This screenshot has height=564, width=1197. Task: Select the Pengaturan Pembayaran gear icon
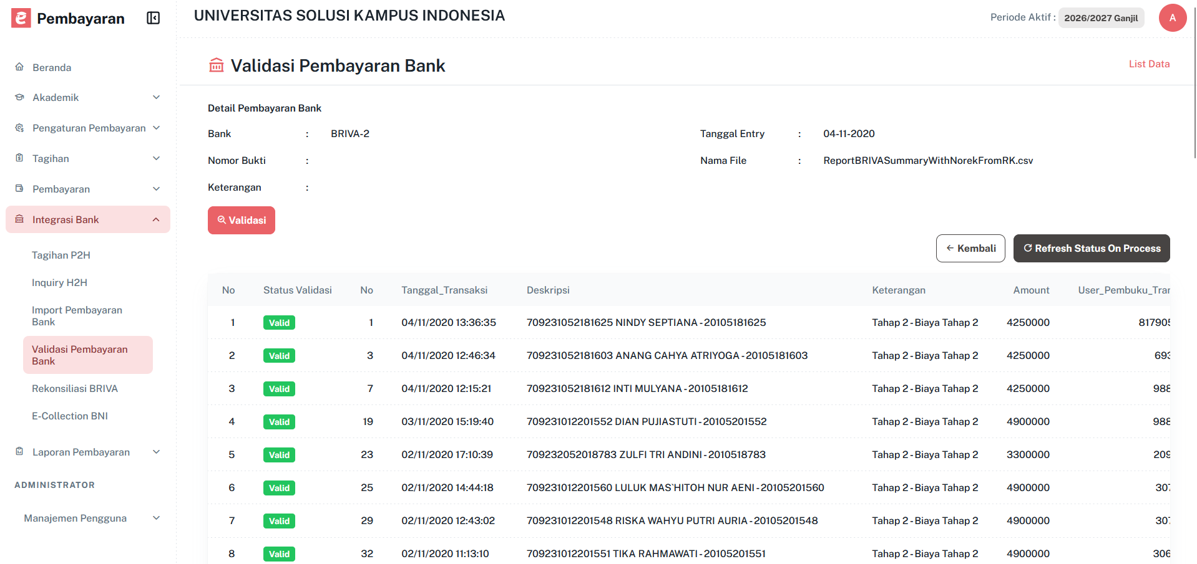(19, 128)
